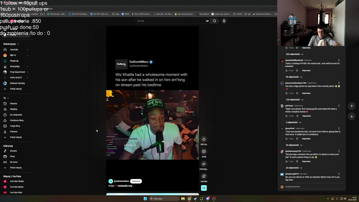Open the sound thumbnail under Remiks
The image size is (359, 202).
pyautogui.click(x=204, y=188)
